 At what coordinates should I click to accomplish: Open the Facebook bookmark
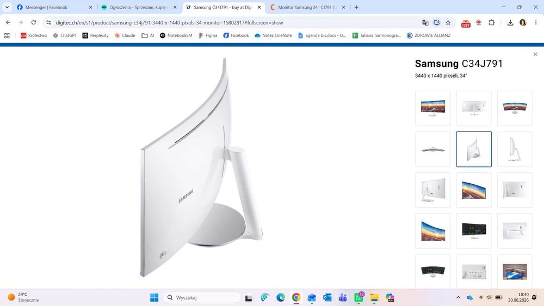tap(236, 35)
